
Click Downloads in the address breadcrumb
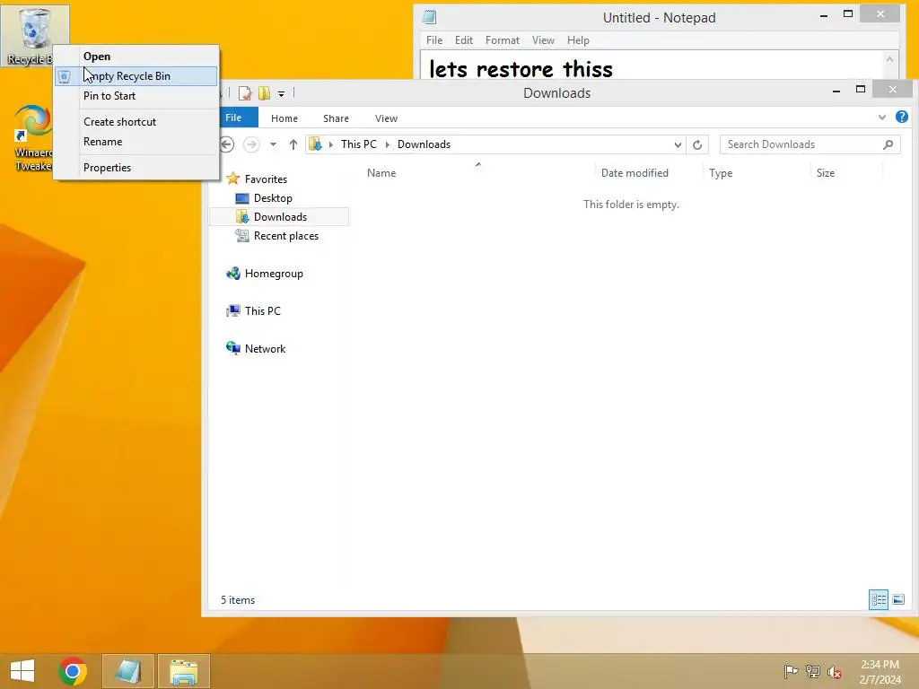point(424,144)
